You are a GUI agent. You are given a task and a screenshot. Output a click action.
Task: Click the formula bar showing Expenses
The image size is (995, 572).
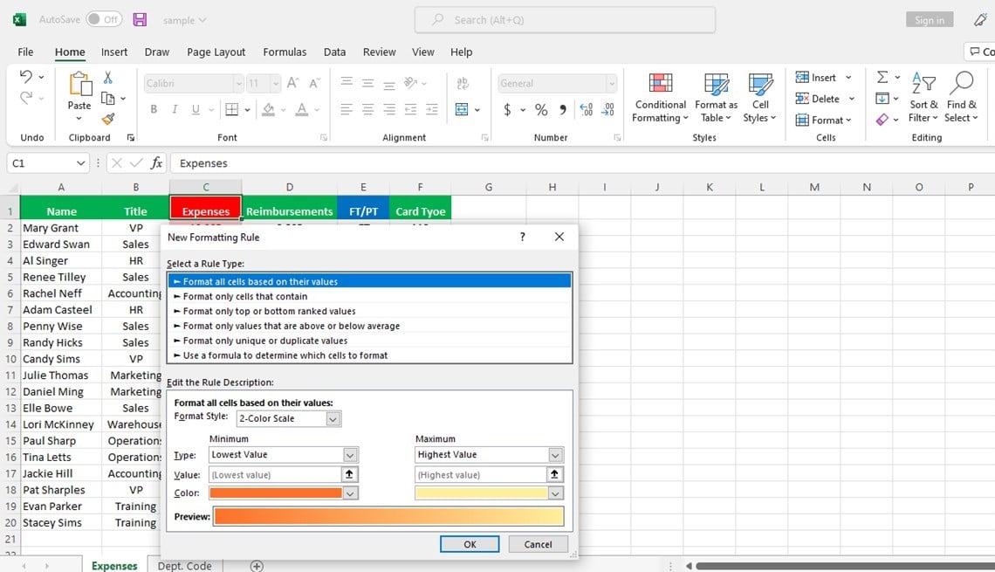point(582,163)
